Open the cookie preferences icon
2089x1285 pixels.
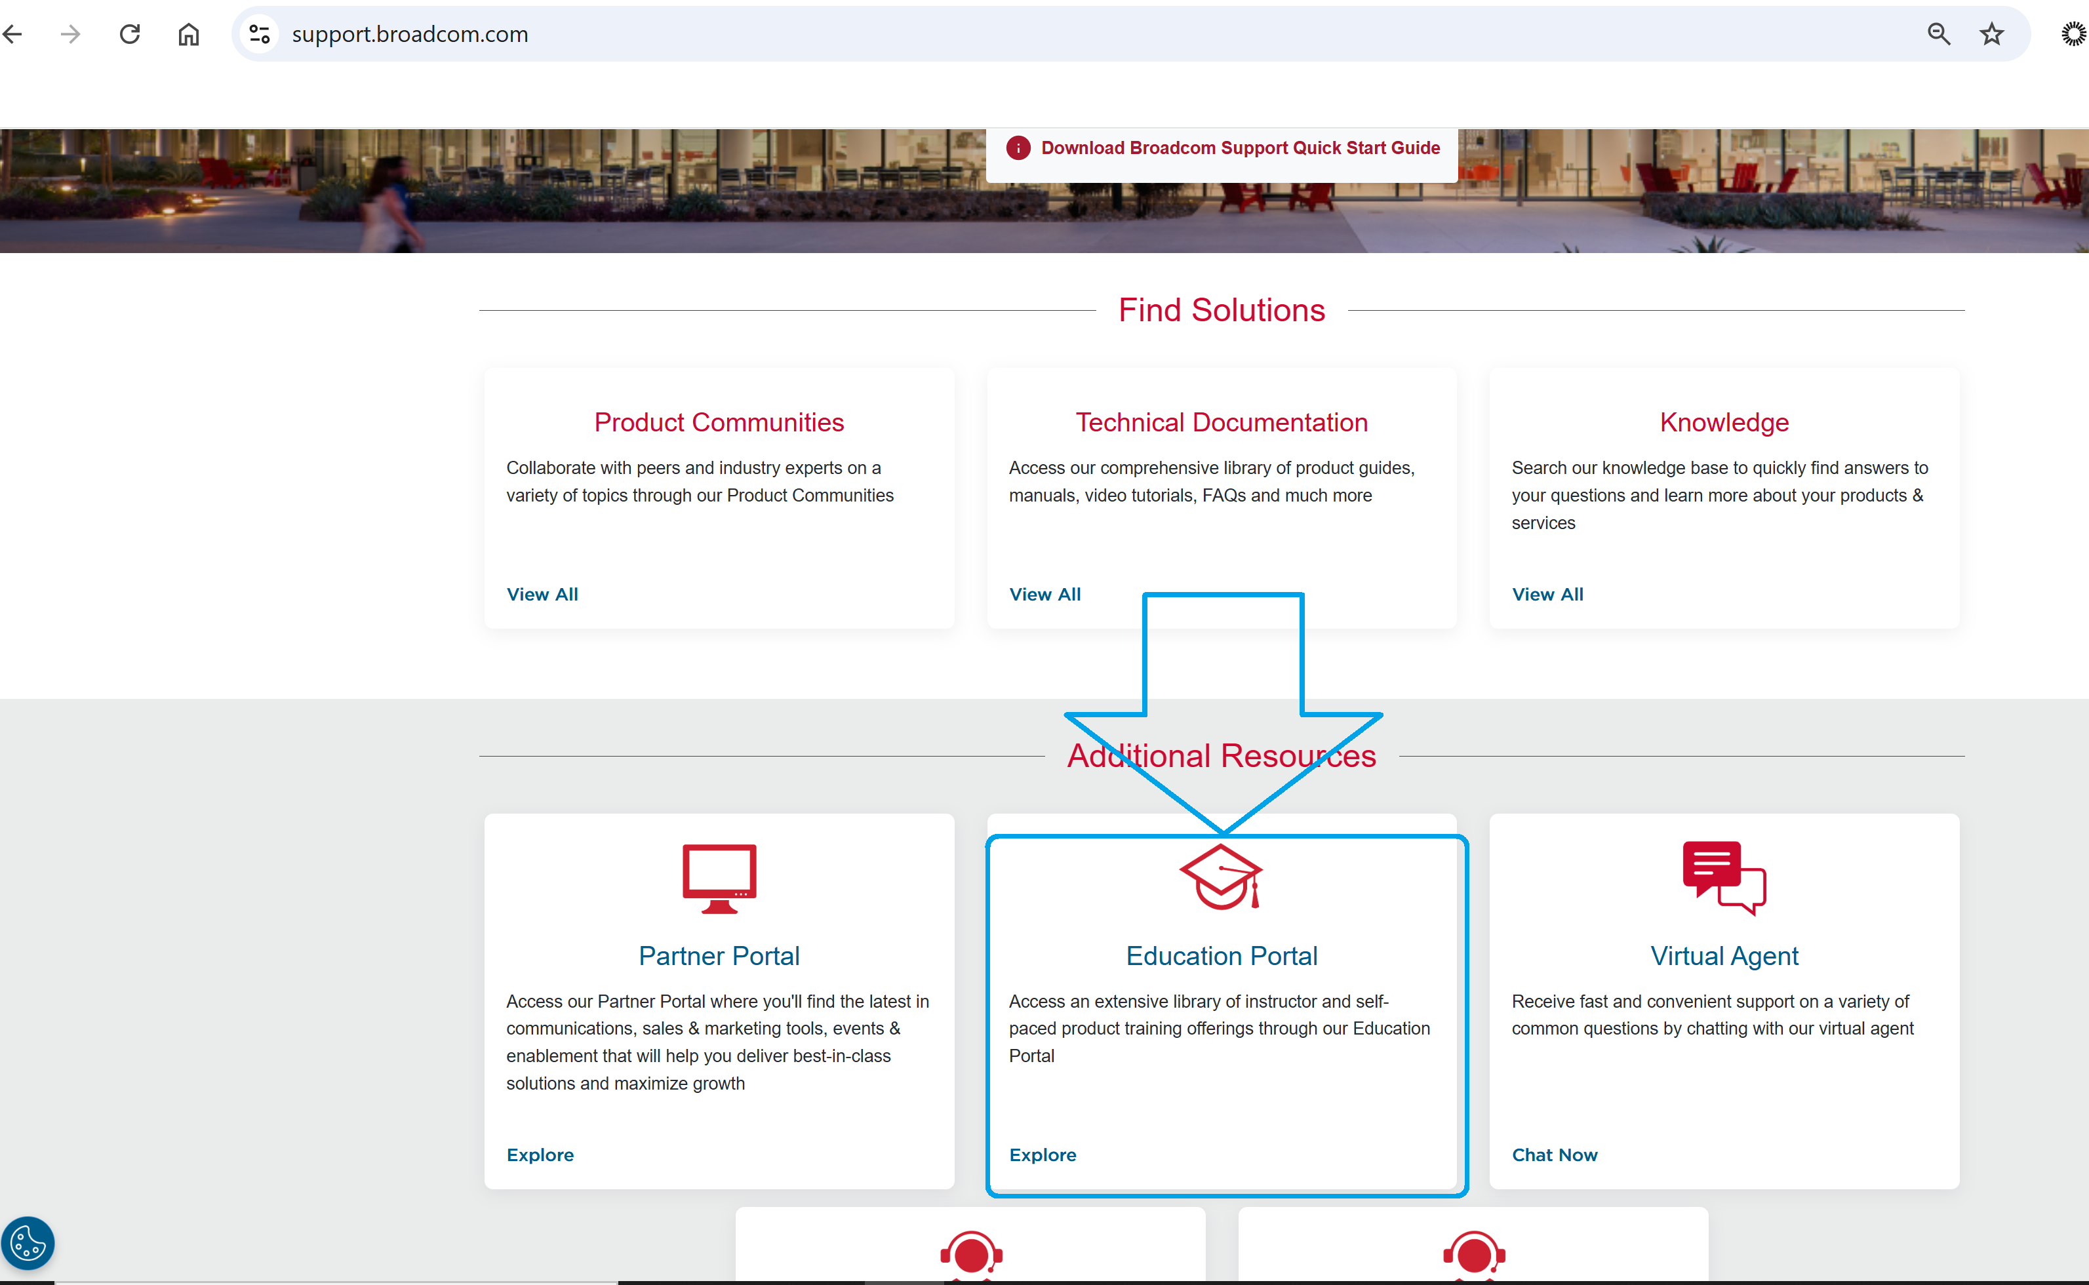click(x=28, y=1242)
